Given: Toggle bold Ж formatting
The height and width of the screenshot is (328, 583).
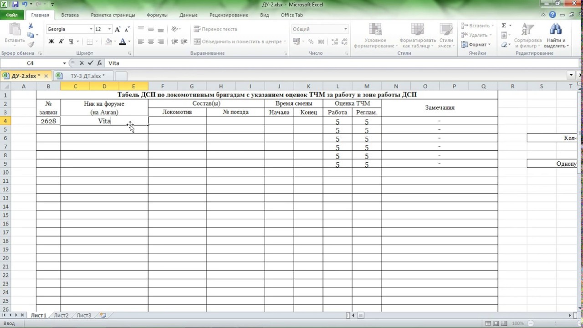Looking at the screenshot, I should pyautogui.click(x=51, y=41).
